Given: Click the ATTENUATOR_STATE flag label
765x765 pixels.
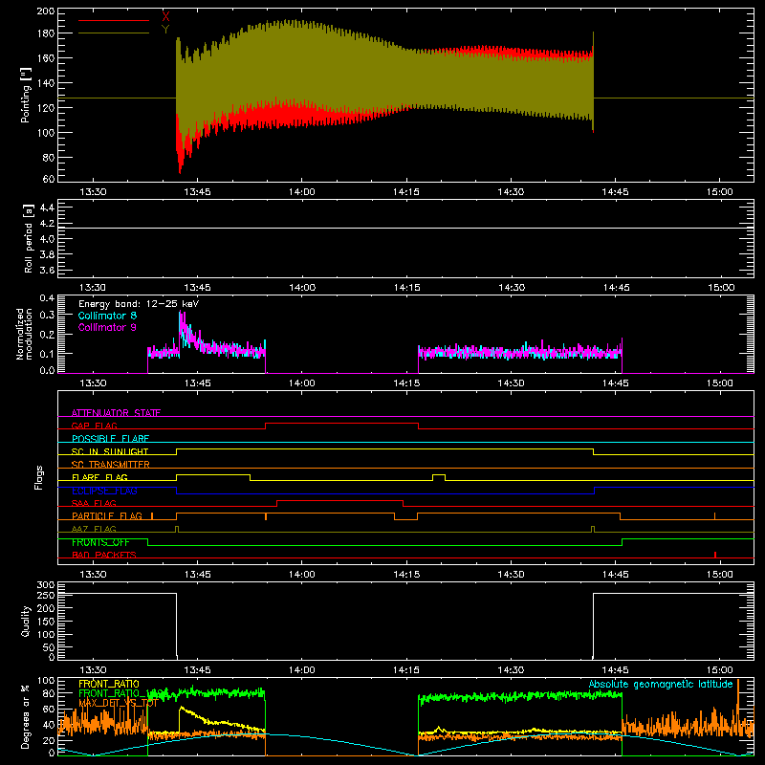Looking at the screenshot, I should [116, 413].
